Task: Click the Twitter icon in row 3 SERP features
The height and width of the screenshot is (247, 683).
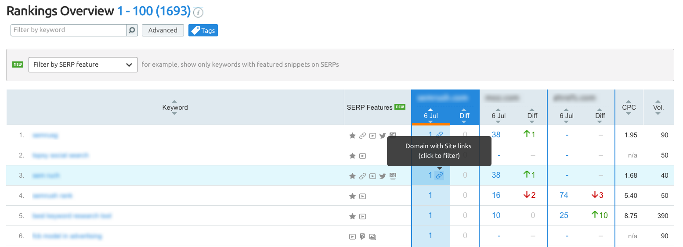Action: 383,176
